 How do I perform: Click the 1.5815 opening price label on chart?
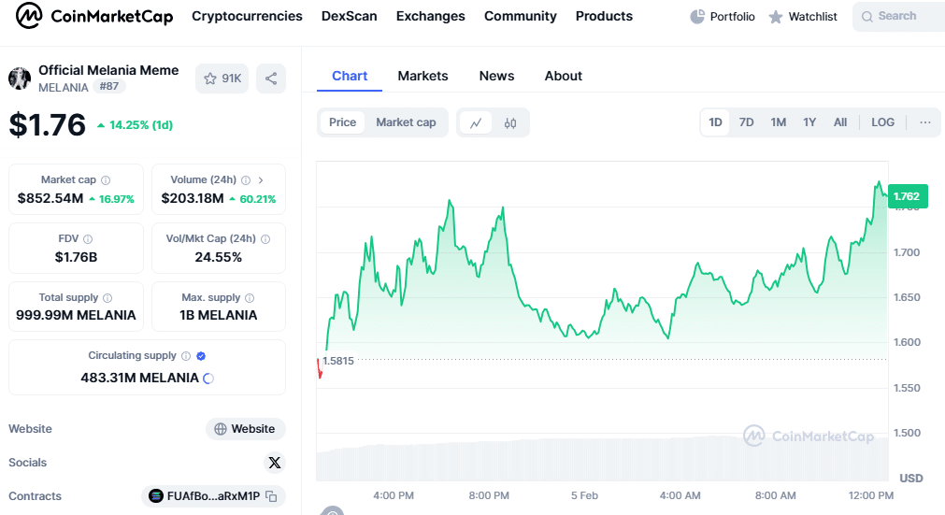tap(338, 361)
